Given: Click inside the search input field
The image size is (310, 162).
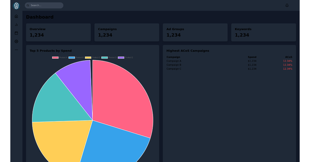Looking at the screenshot, I should (47, 5).
